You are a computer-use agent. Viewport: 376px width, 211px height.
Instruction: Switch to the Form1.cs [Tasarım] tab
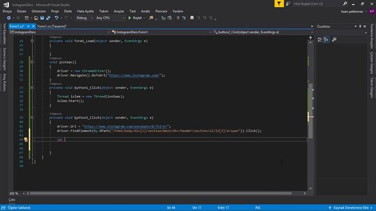52,26
